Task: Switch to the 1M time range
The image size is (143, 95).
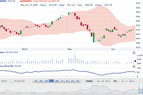Action: [46, 81]
